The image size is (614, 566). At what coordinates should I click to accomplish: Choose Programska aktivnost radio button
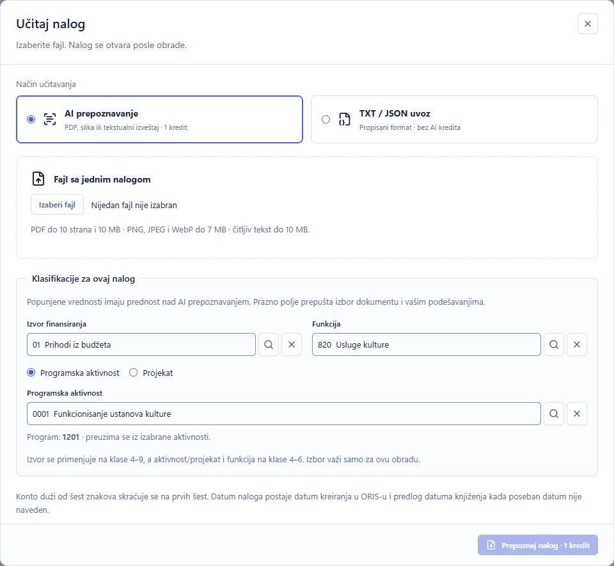pyautogui.click(x=31, y=373)
